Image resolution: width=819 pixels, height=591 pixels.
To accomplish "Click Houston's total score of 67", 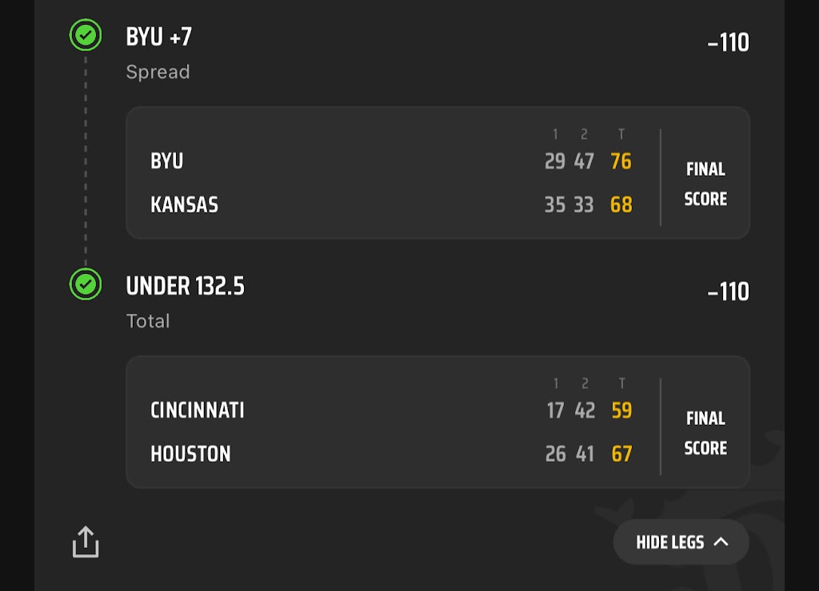I will point(621,454).
